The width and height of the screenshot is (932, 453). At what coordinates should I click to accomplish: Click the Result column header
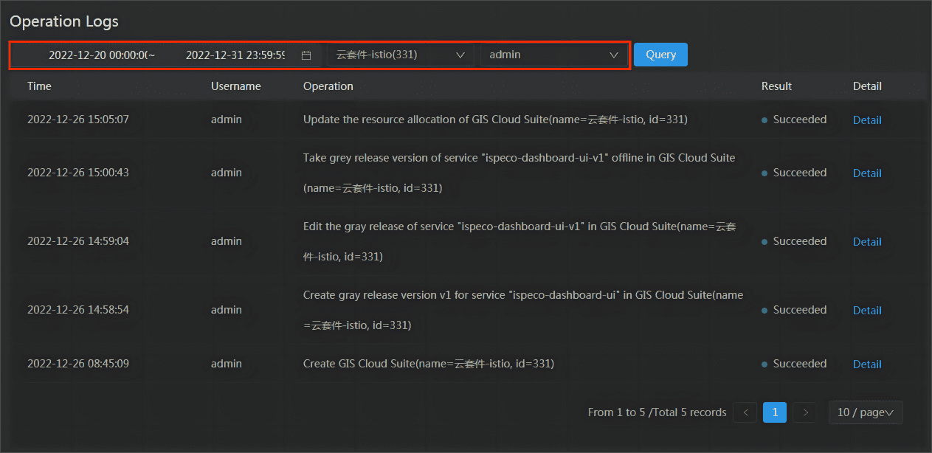click(777, 86)
